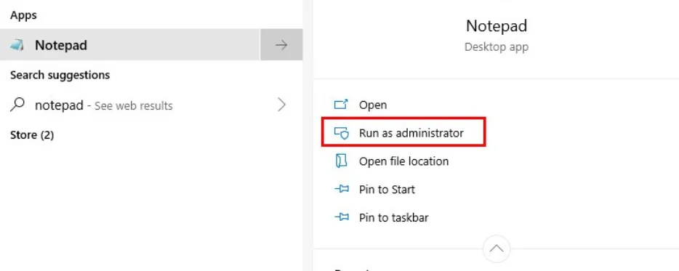Select Pin to Start
This screenshot has height=271, width=679.
pos(387,189)
